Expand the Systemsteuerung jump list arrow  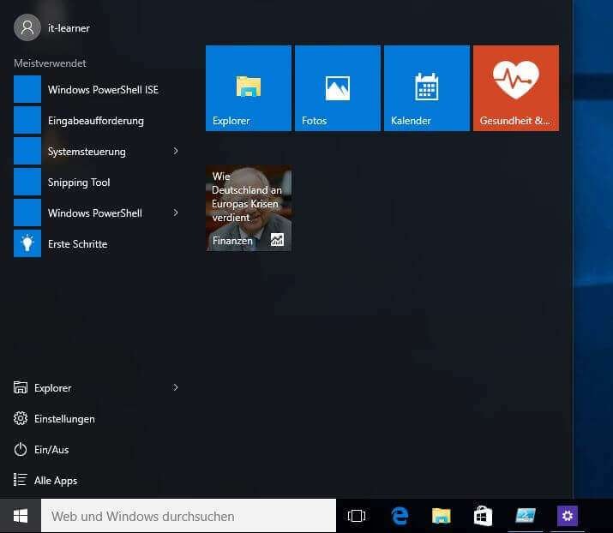176,152
